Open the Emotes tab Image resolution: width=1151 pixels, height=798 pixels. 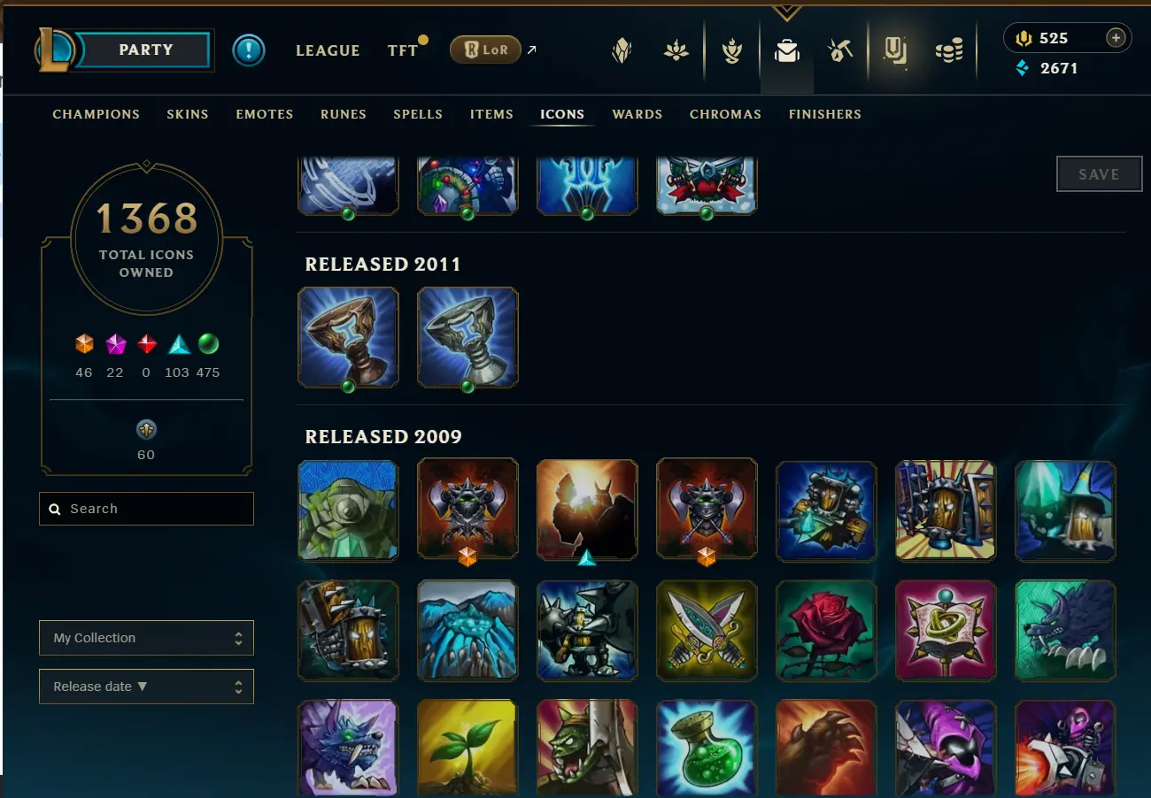(265, 114)
